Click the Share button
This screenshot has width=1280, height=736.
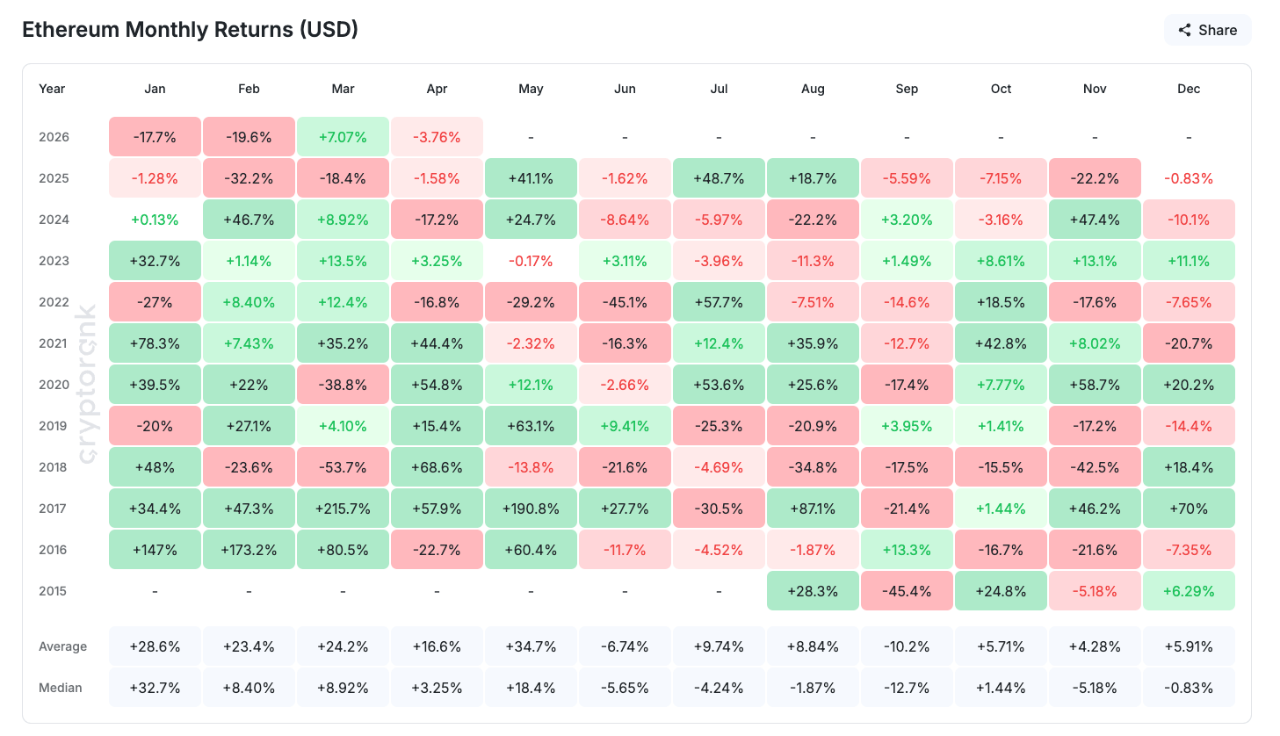pyautogui.click(x=1207, y=30)
